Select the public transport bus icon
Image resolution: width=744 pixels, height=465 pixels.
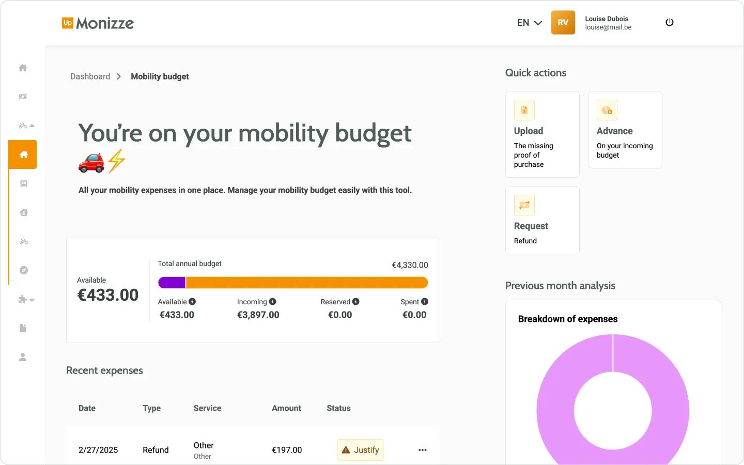coord(23,183)
